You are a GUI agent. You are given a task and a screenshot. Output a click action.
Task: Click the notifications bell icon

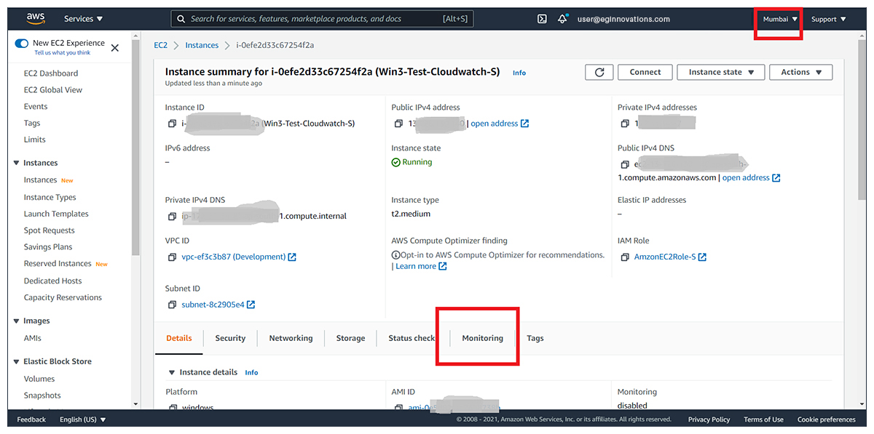pos(562,19)
